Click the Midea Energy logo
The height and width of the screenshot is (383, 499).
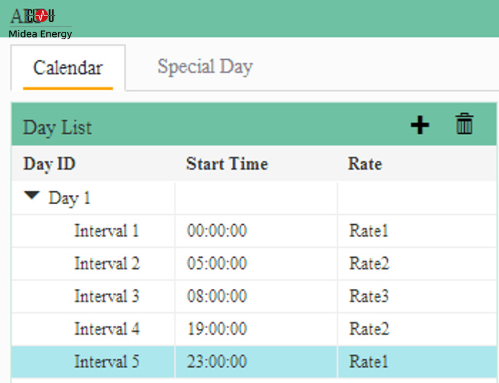41,24
